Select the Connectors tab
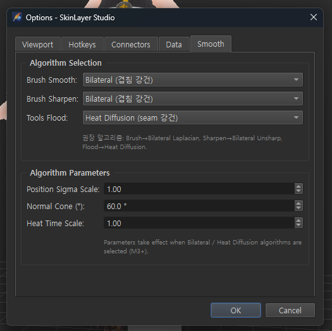The image size is (332, 331). click(x=131, y=44)
